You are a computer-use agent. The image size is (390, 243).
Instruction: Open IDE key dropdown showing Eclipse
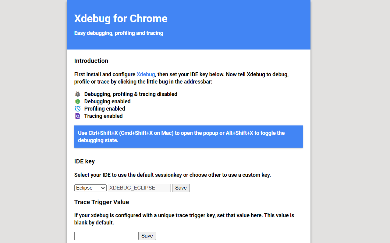pyautogui.click(x=90, y=188)
